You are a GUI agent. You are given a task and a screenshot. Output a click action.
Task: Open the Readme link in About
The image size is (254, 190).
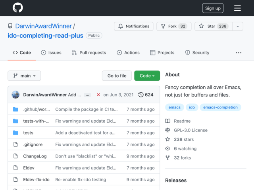[x=178, y=121]
